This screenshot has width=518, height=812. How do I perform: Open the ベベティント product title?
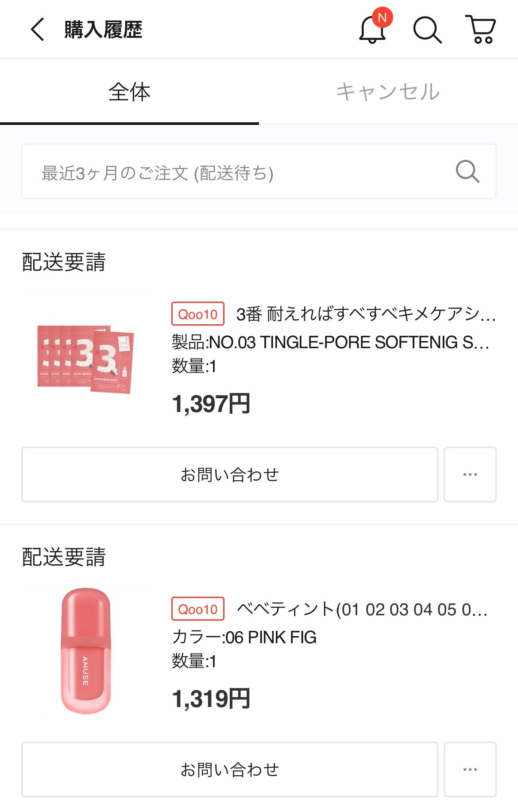pos(362,609)
